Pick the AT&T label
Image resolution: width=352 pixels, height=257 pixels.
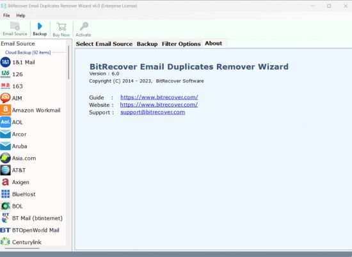point(19,170)
